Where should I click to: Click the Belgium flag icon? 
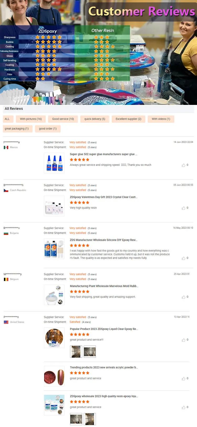point(6,279)
